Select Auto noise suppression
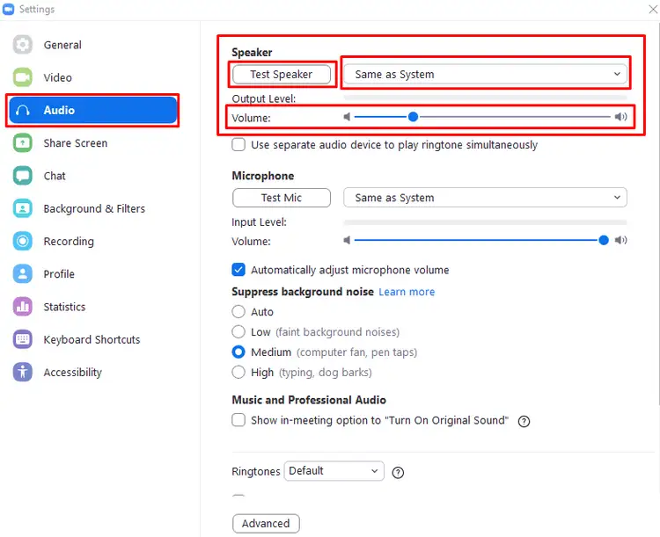 click(x=238, y=312)
